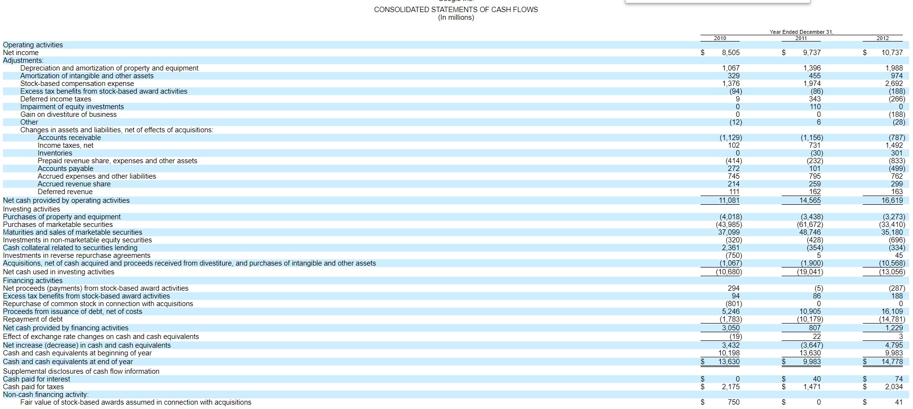The image size is (913, 409).
Task: Click 'Gain on divestiture of business' label
Action: (69, 114)
